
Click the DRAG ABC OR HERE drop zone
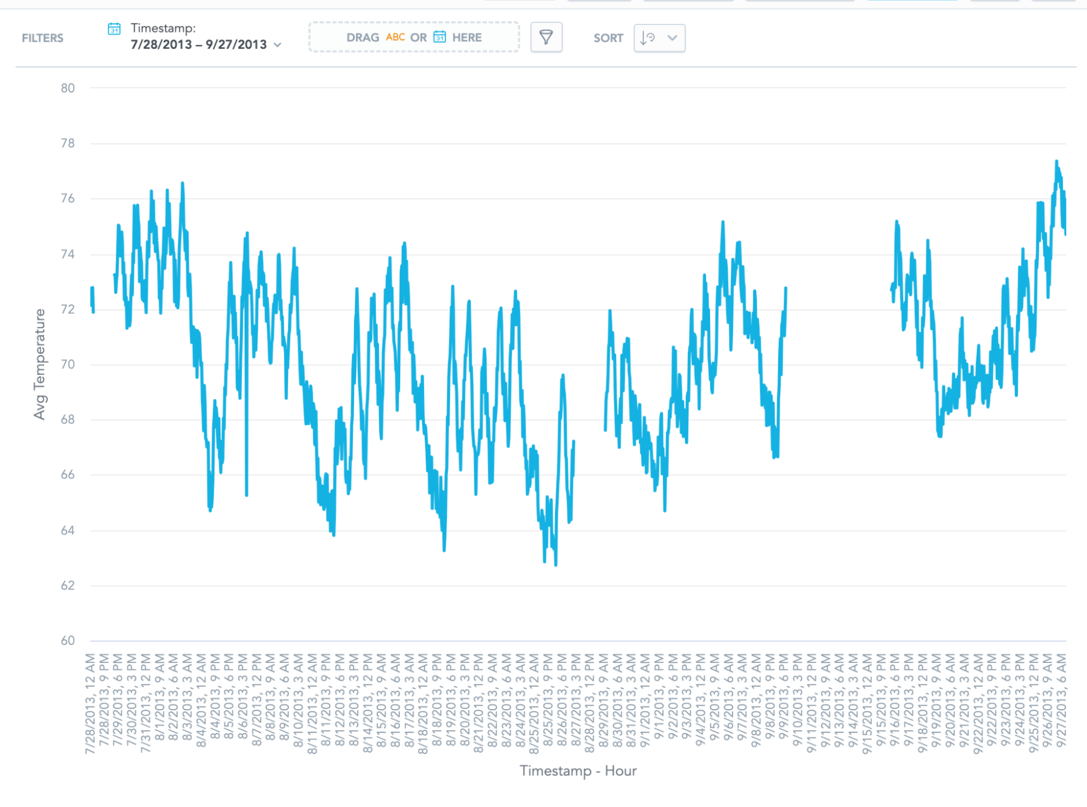(414, 38)
